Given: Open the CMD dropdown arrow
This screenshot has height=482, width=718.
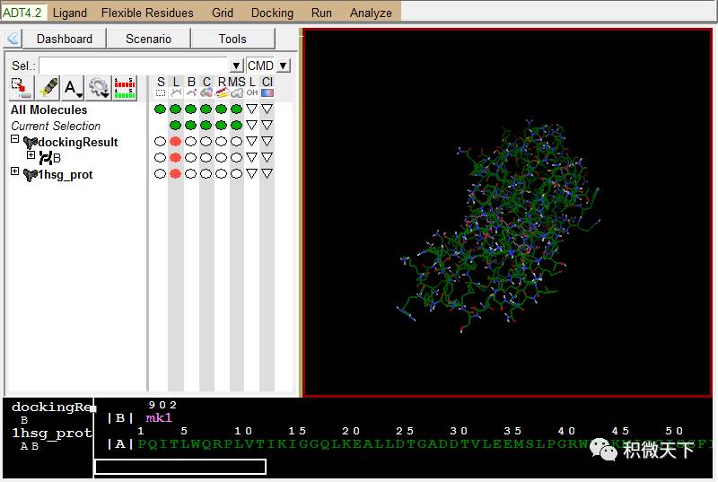Looking at the screenshot, I should pyautogui.click(x=284, y=66).
